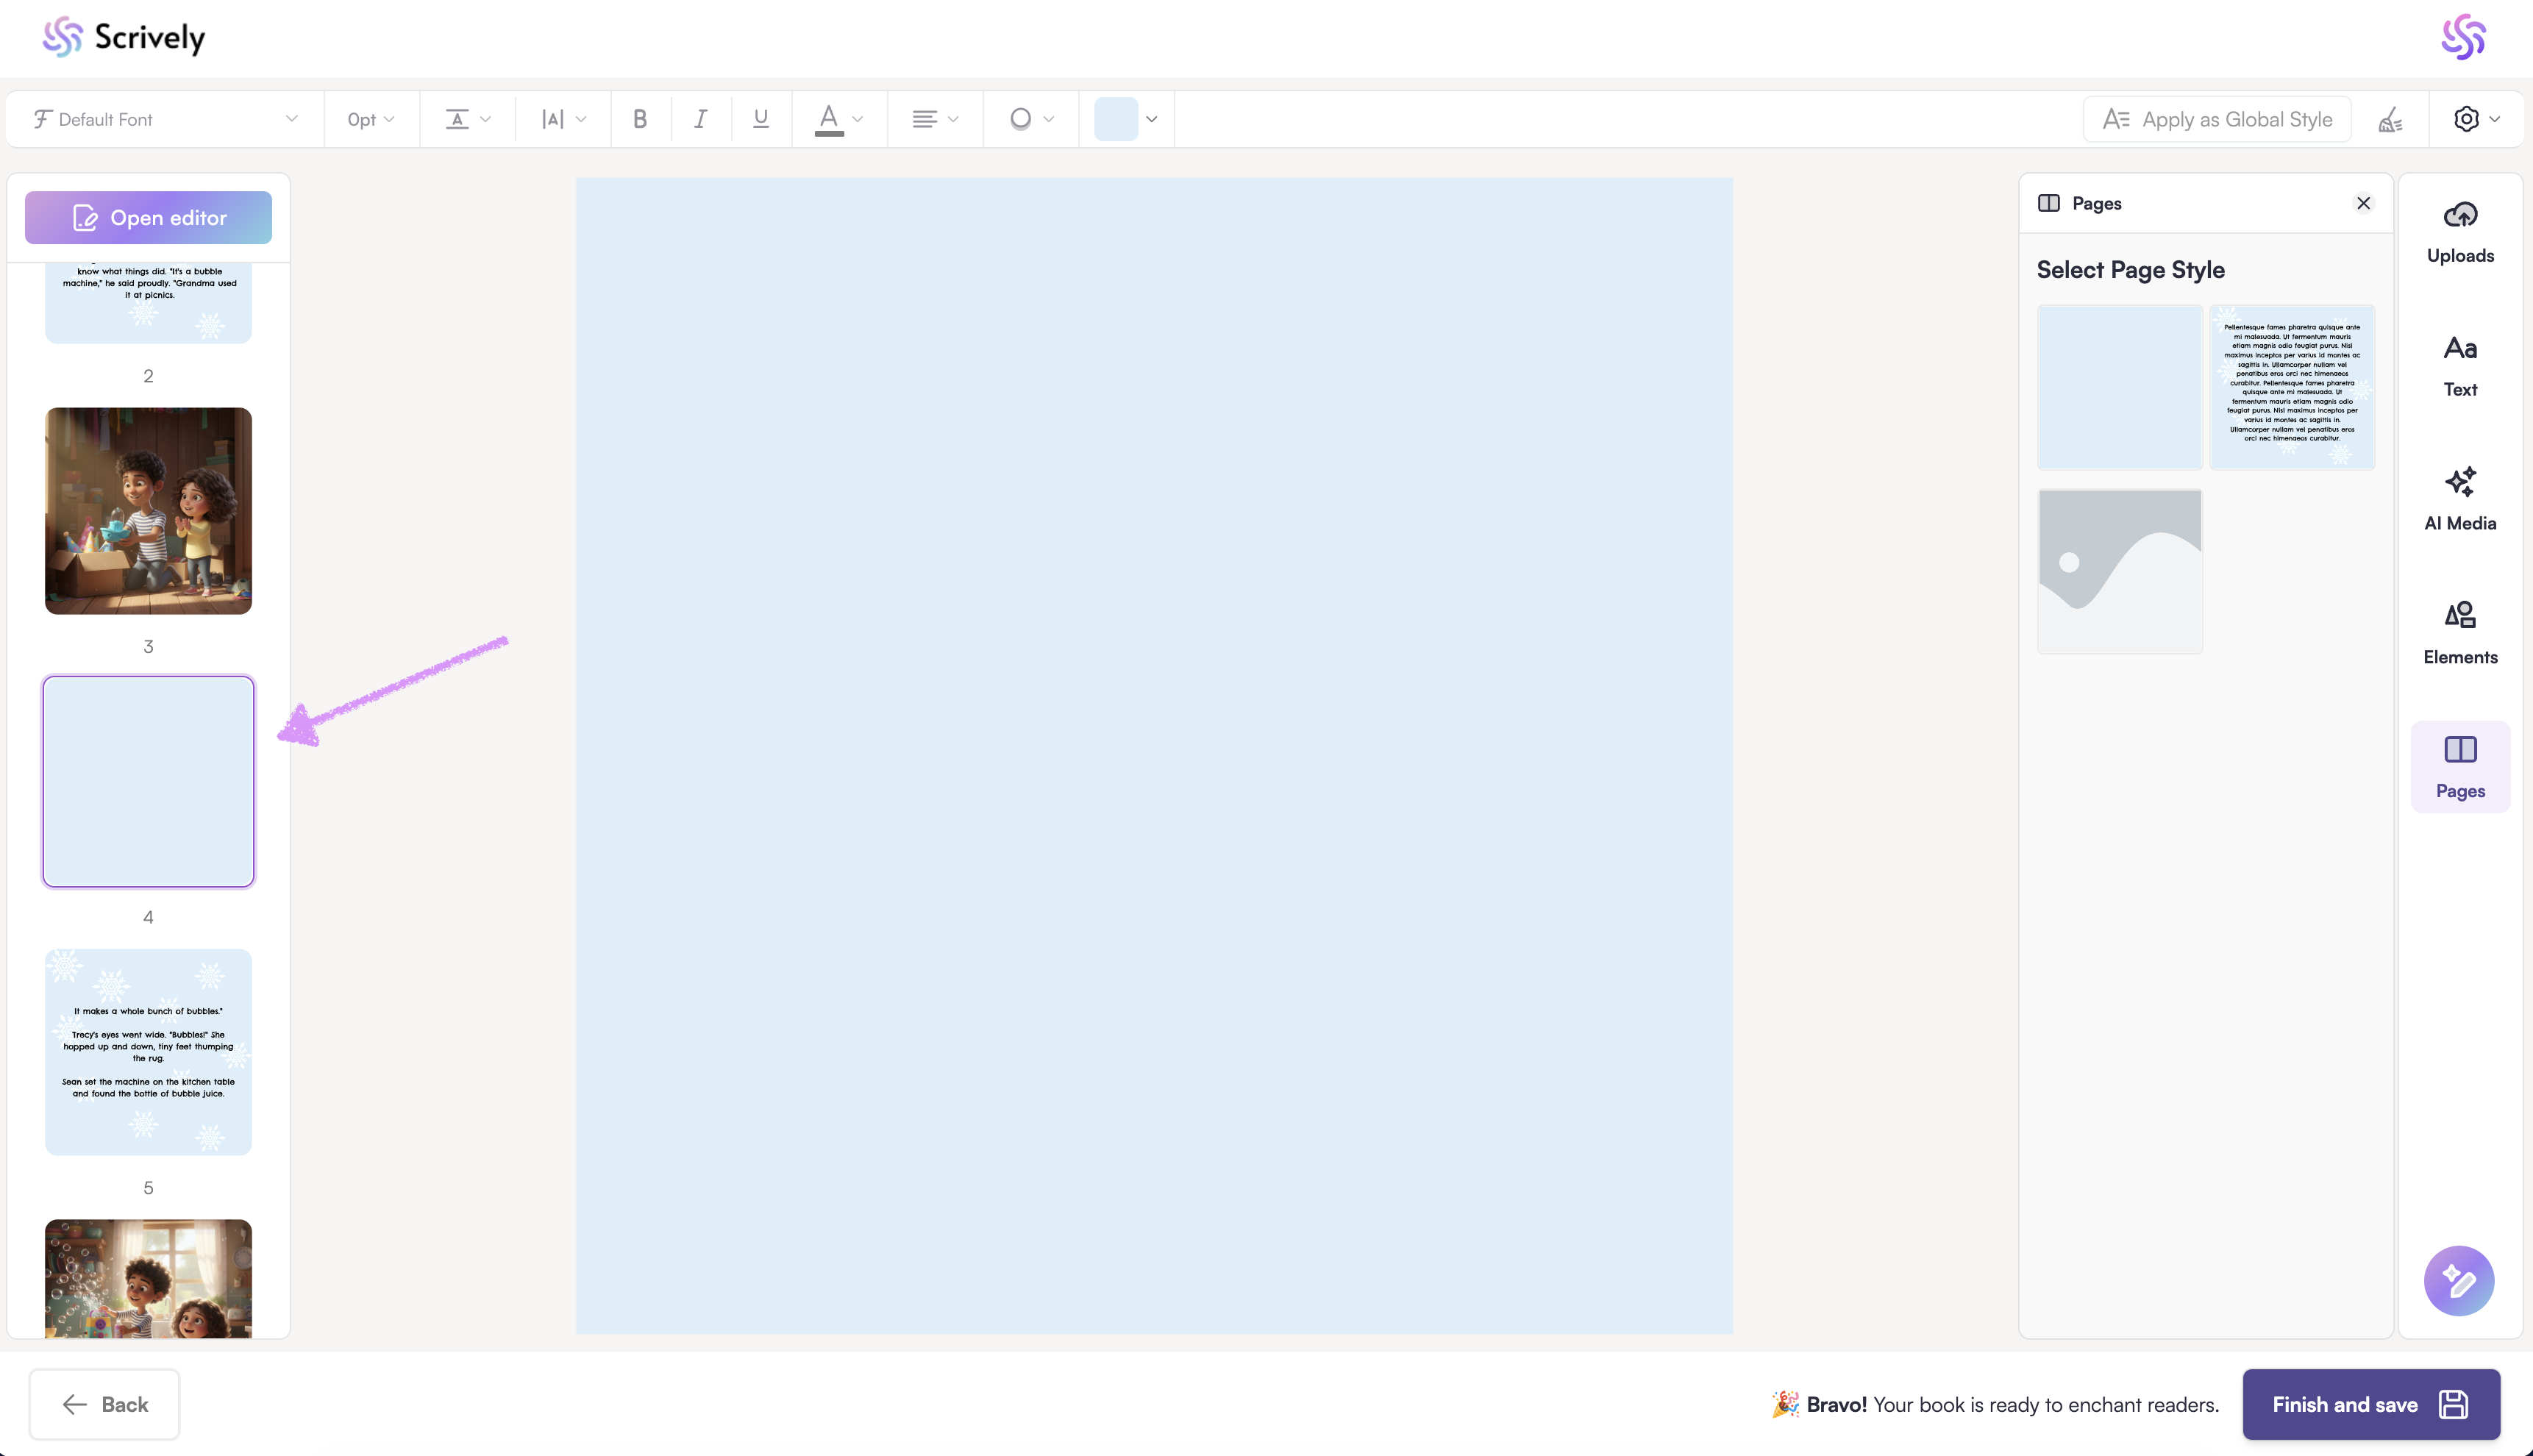Click Finish and save button
This screenshot has width=2533, height=1456.
point(2370,1404)
